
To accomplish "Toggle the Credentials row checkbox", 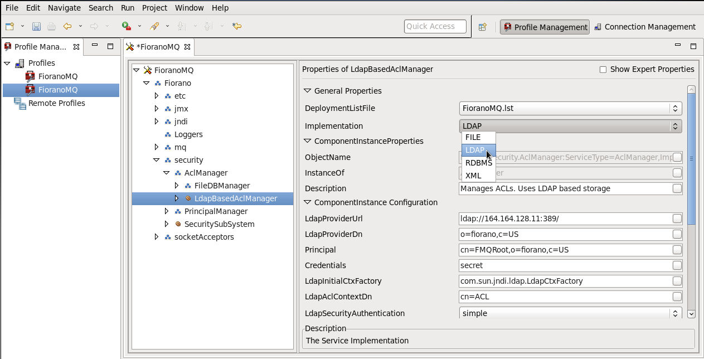I will [x=677, y=265].
